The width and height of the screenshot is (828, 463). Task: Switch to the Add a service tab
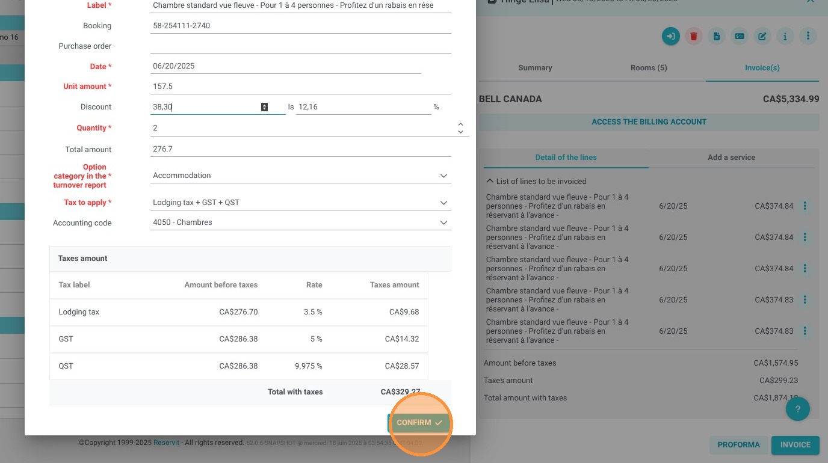(732, 158)
